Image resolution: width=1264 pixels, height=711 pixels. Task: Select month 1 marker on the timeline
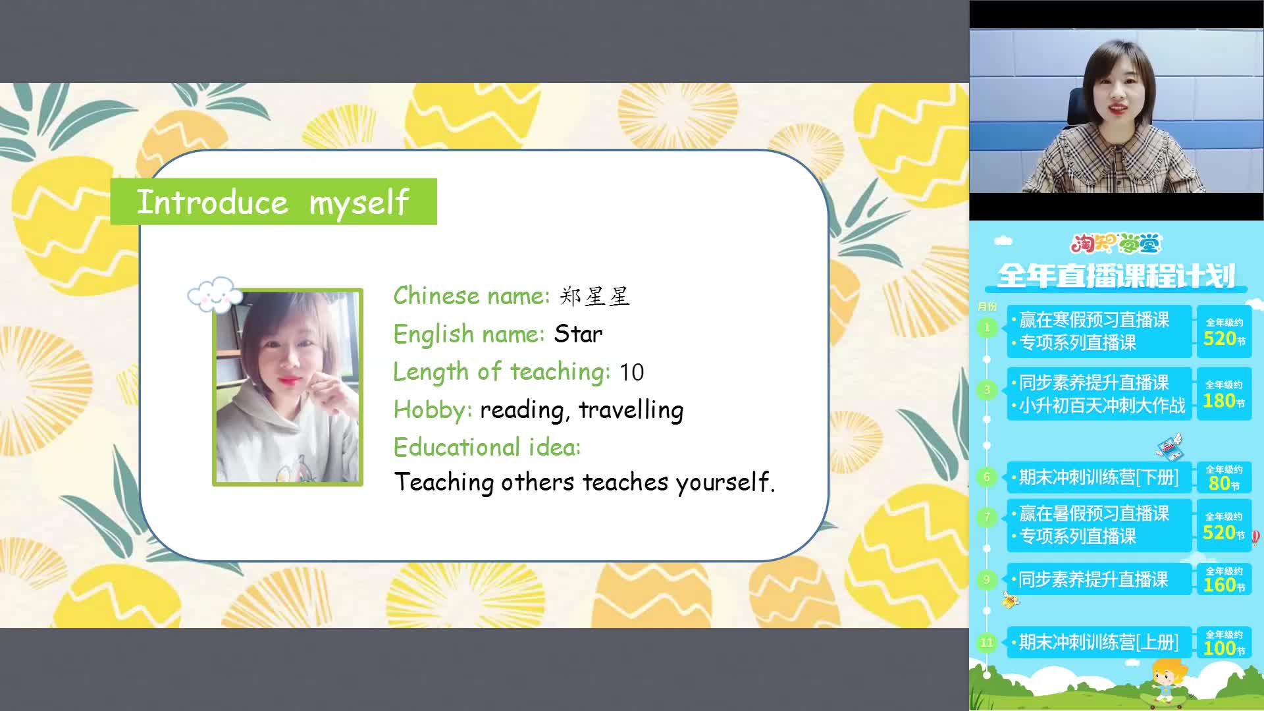pos(986,327)
